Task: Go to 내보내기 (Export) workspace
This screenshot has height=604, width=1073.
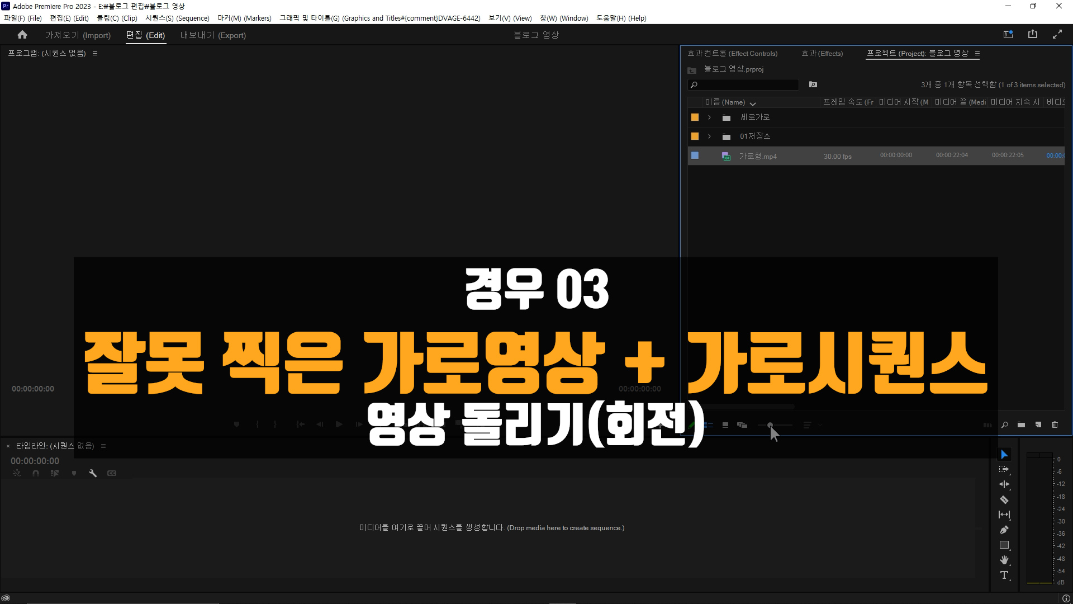Action: tap(213, 35)
